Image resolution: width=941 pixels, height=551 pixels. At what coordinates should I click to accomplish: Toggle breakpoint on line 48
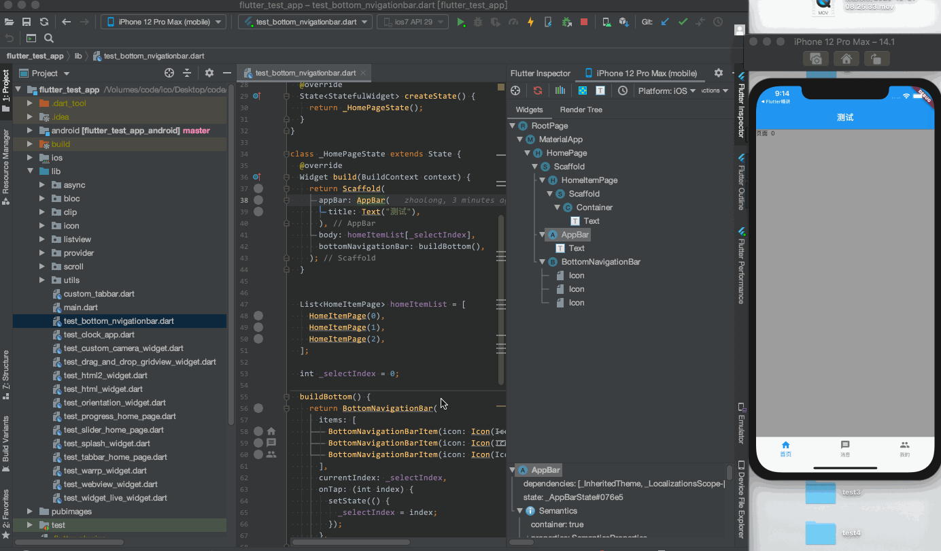click(x=258, y=316)
